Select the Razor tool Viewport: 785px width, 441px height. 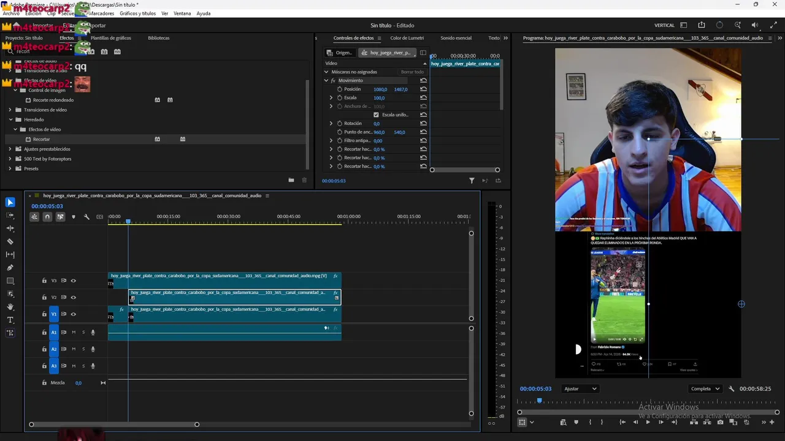tap(10, 241)
